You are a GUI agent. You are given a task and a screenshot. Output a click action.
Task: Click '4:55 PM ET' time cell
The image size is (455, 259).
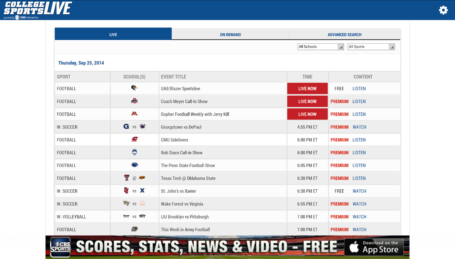point(307,127)
